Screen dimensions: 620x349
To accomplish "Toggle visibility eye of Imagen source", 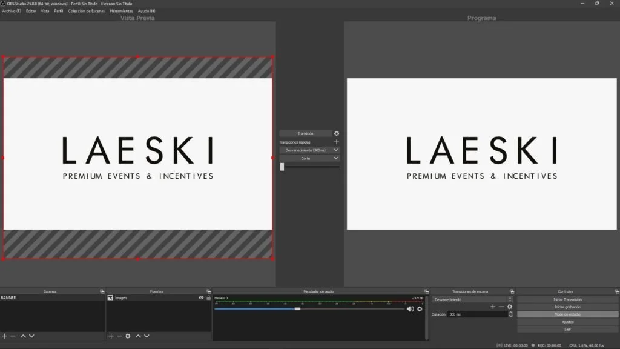I will (201, 297).
